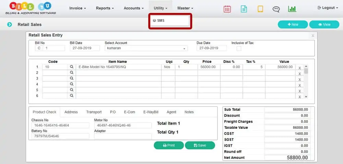Expand the Logout dropdown

coord(328,8)
